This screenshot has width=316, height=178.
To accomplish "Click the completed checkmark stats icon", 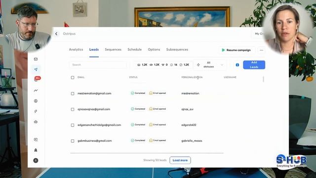I will [x=181, y=65].
